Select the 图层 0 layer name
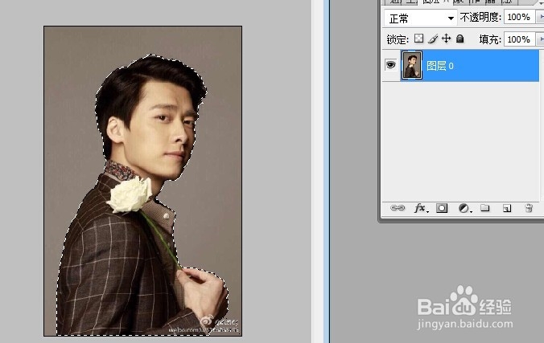This screenshot has width=544, height=343. click(440, 66)
